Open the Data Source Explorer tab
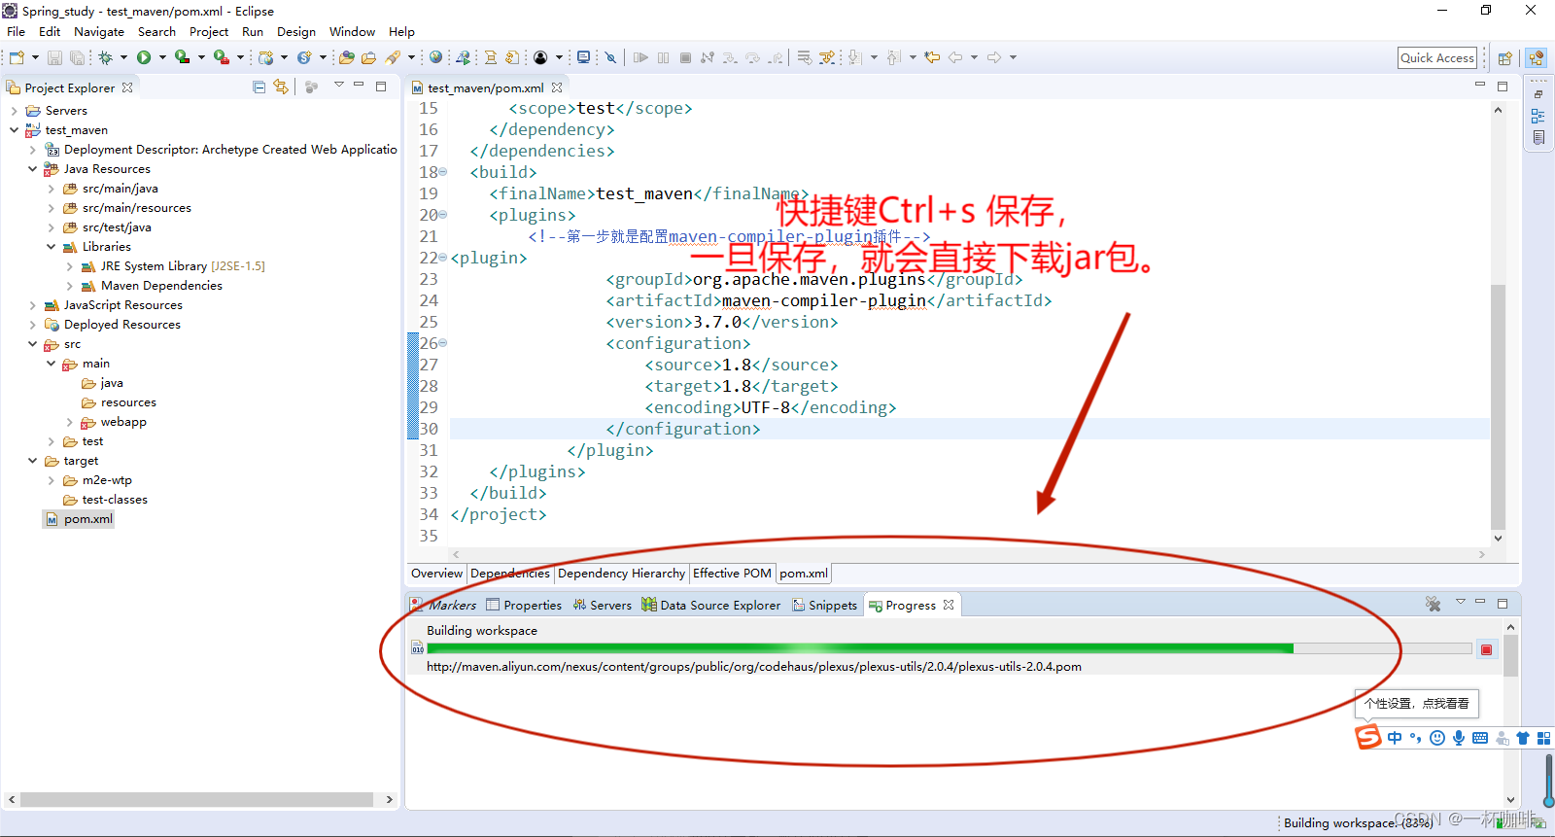Viewport: 1555px width, 837px height. coord(710,605)
